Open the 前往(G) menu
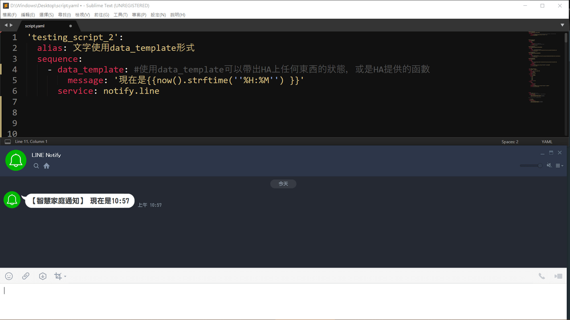Image resolution: width=570 pixels, height=320 pixels. pos(102,15)
